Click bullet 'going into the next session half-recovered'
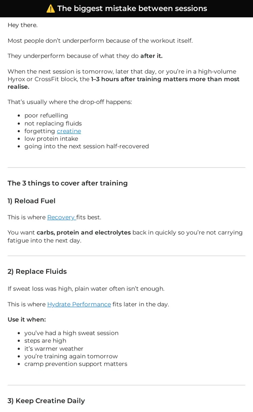 (x=87, y=146)
